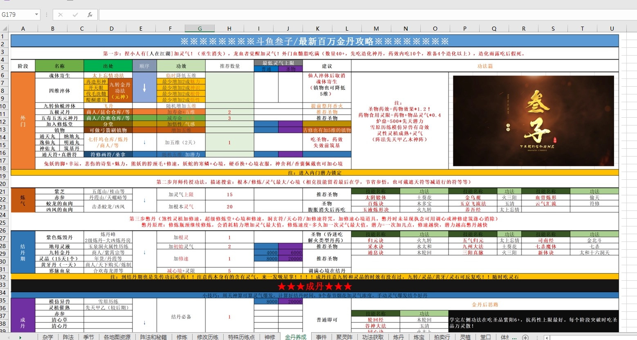Switch to the 各地图资源 sheet tab
Image resolution: width=637 pixels, height=340 pixels.
pyautogui.click(x=117, y=337)
